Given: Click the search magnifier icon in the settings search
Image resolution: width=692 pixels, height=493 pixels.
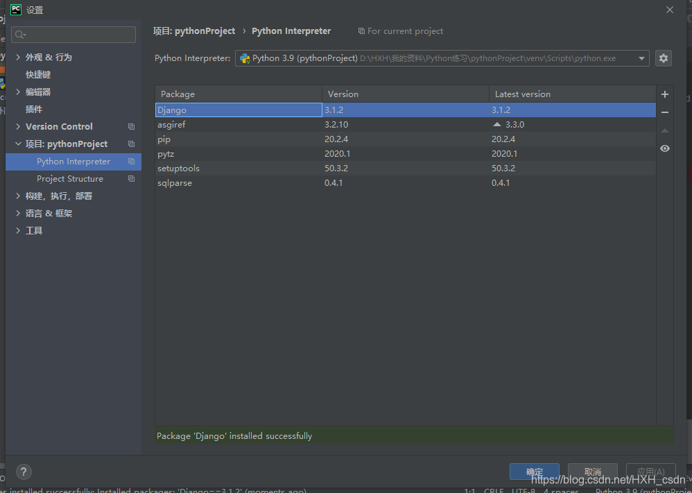Looking at the screenshot, I should point(20,35).
